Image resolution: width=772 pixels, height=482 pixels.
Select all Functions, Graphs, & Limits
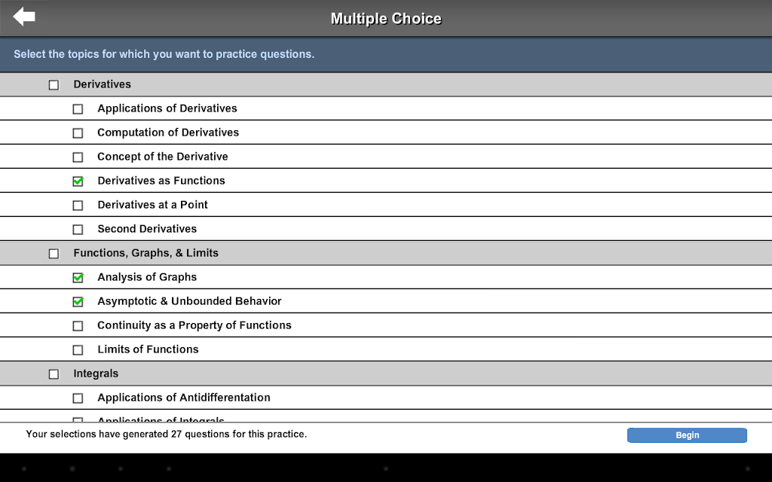54,254
